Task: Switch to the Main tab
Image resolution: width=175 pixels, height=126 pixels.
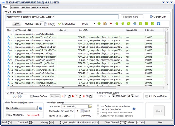Action: pos(5,7)
